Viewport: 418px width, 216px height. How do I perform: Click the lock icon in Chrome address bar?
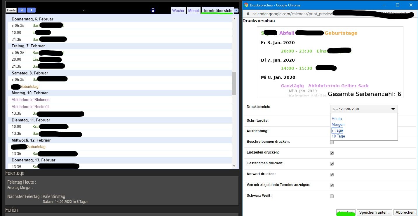click(248, 14)
